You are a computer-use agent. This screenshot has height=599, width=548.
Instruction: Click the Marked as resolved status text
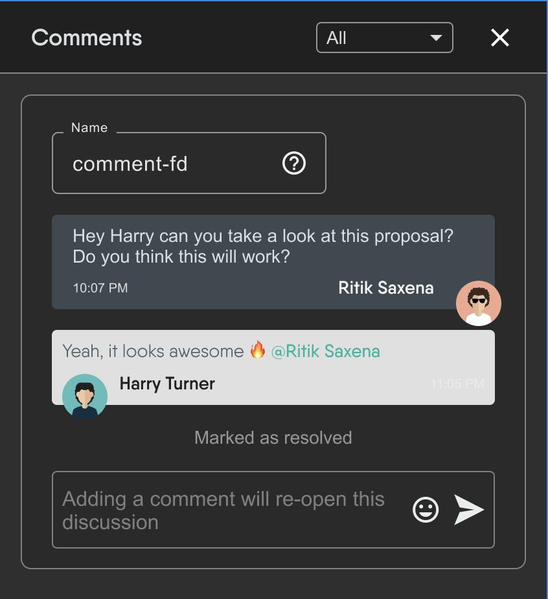click(273, 438)
